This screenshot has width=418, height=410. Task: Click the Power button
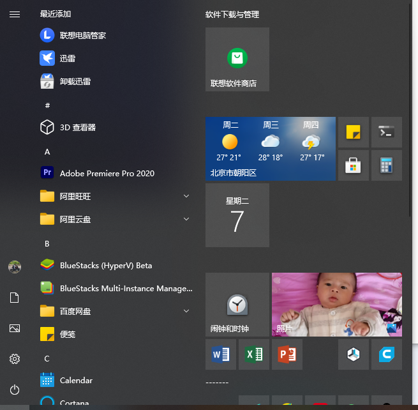pyautogui.click(x=15, y=390)
